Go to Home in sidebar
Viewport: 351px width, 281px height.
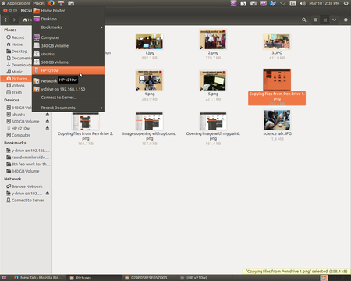point(15,44)
